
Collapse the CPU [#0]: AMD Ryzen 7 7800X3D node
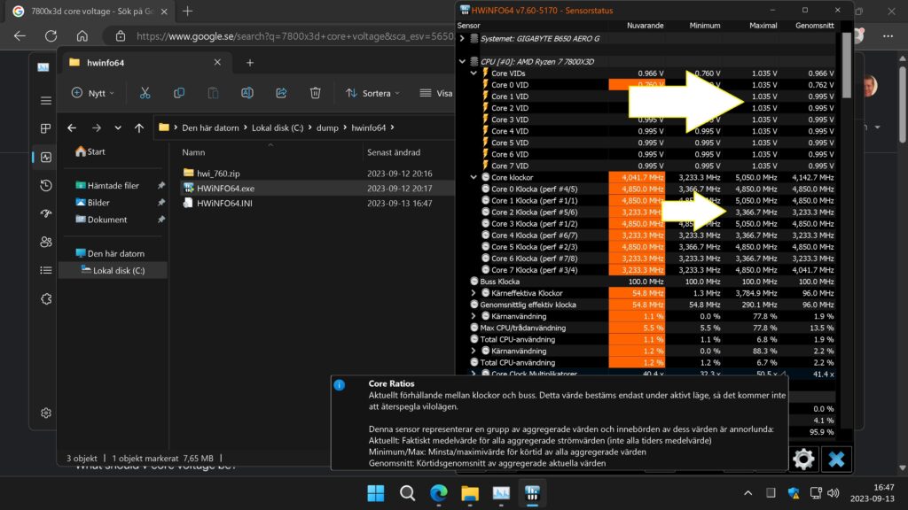(462, 61)
